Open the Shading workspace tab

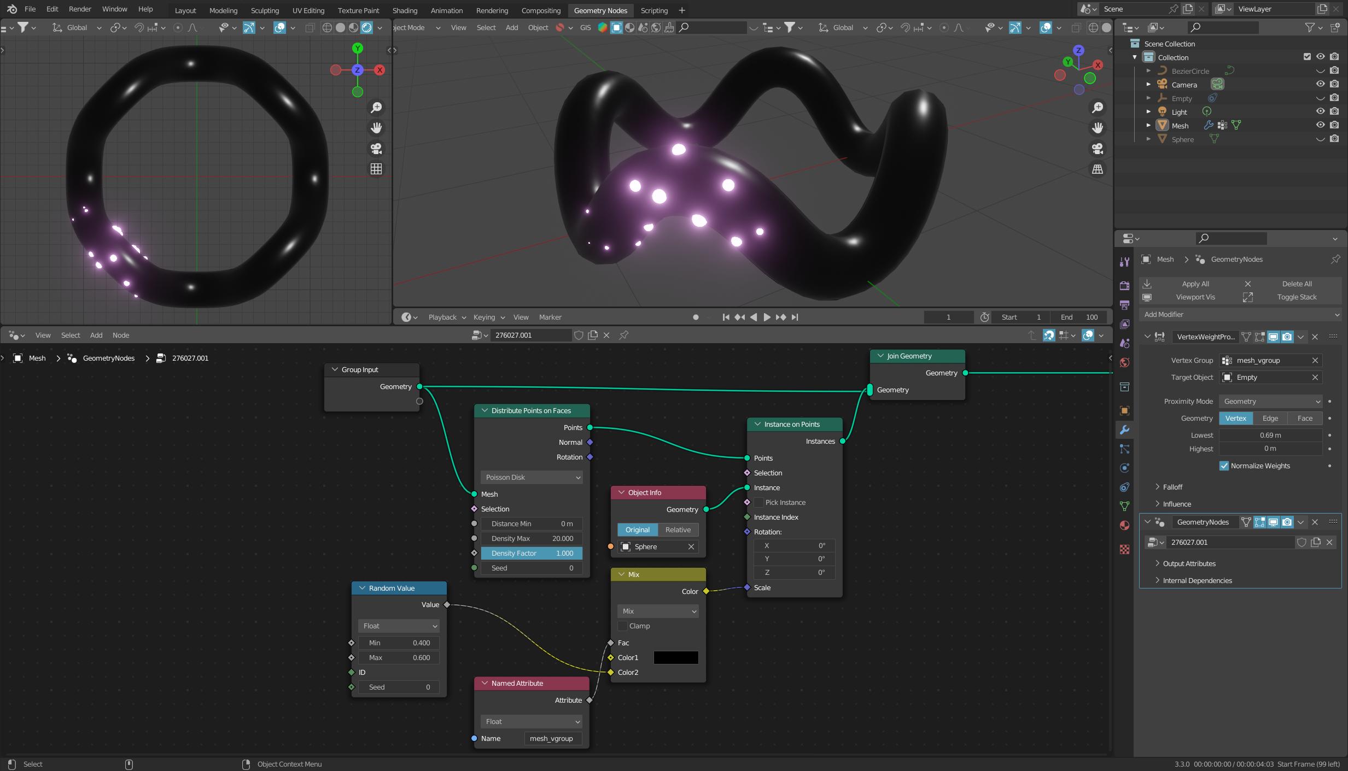(405, 10)
